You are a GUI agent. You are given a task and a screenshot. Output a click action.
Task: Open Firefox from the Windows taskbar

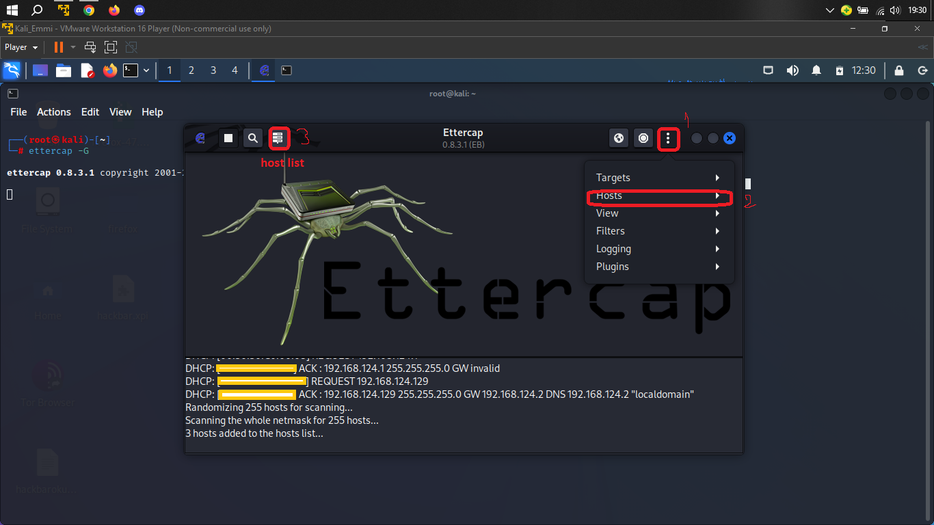pyautogui.click(x=114, y=10)
